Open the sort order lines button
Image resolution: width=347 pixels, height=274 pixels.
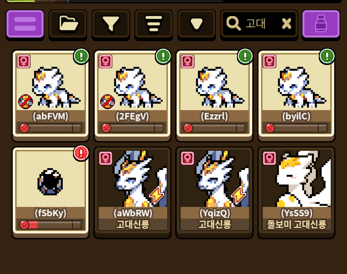[154, 24]
